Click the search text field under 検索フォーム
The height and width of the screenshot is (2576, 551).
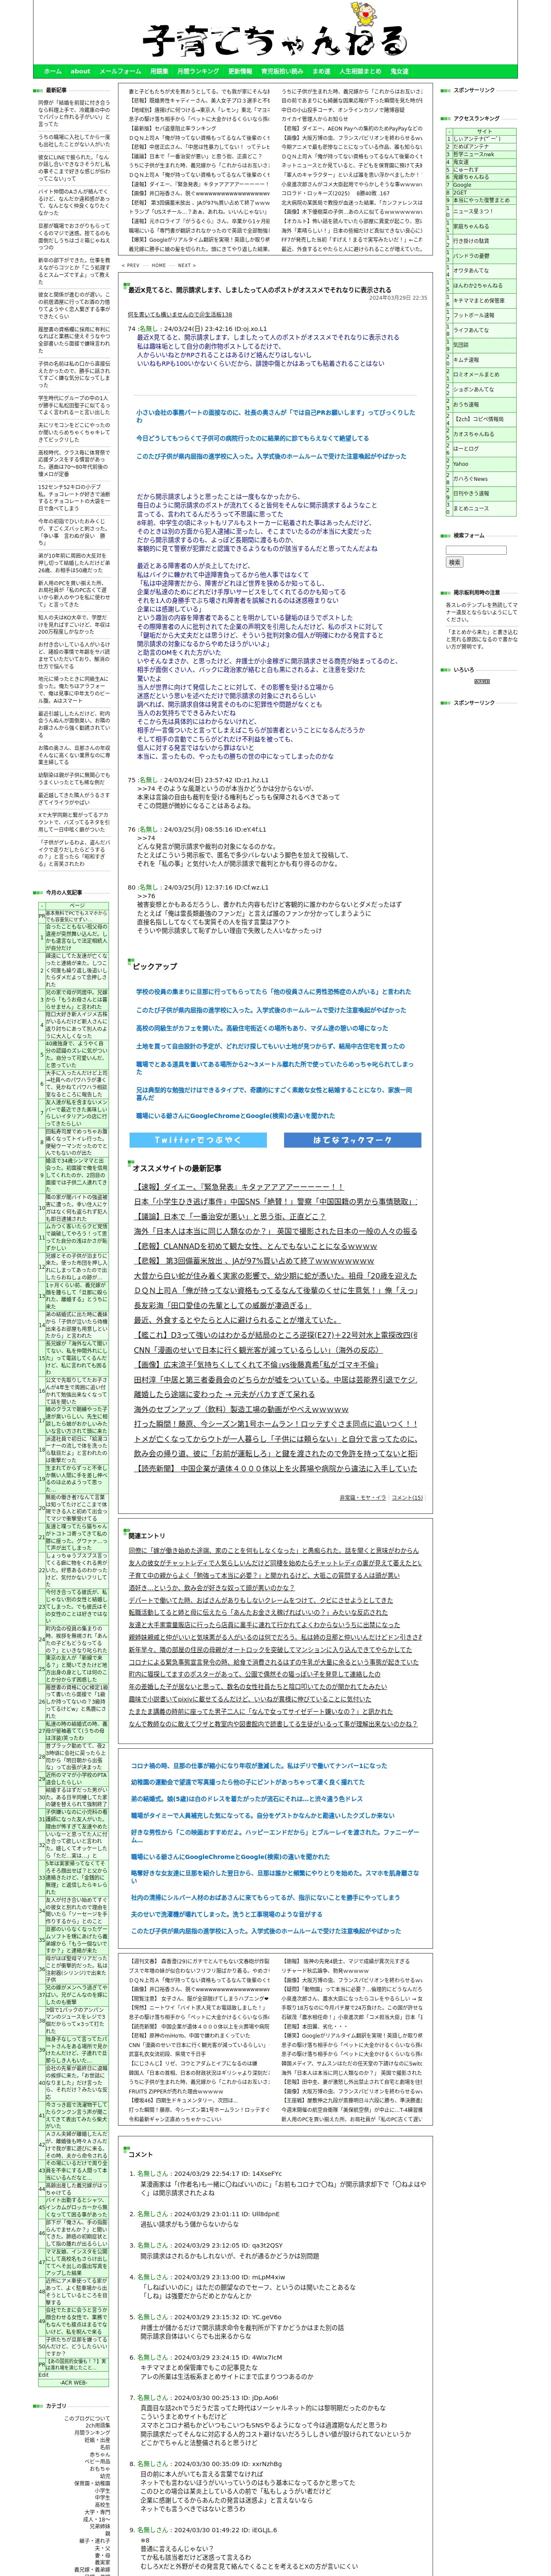pyautogui.click(x=476, y=550)
